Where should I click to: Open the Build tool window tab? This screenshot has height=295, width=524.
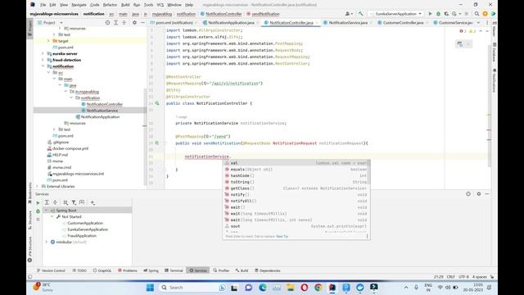click(x=242, y=270)
